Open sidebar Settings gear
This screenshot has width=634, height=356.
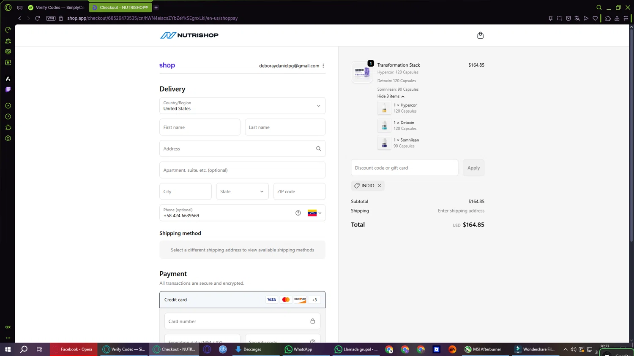pyautogui.click(x=8, y=138)
